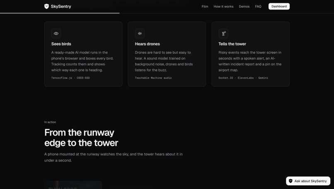
Task: Click the tower icon on Tells the tower card
Action: pyautogui.click(x=223, y=33)
